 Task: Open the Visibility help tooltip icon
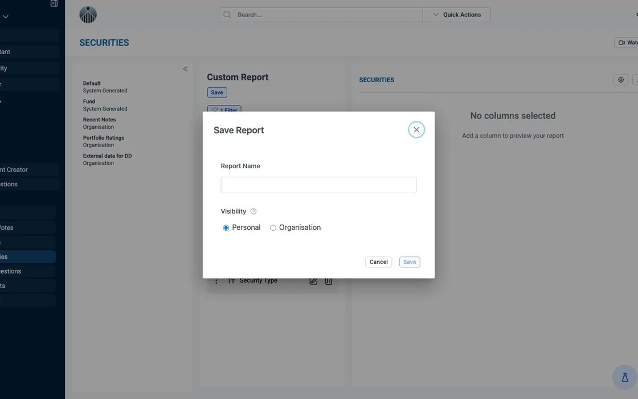[253, 211]
